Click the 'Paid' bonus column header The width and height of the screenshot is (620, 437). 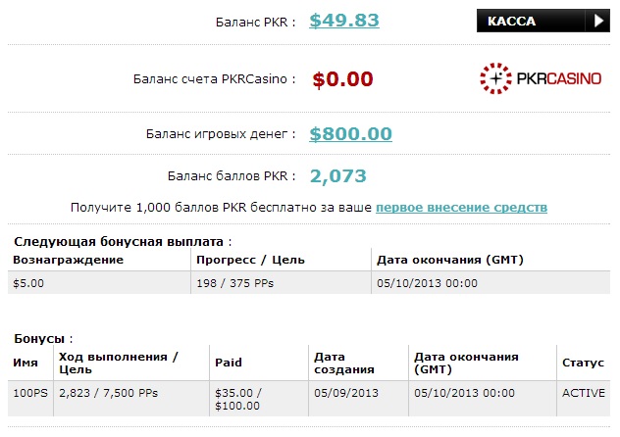pyautogui.click(x=228, y=363)
